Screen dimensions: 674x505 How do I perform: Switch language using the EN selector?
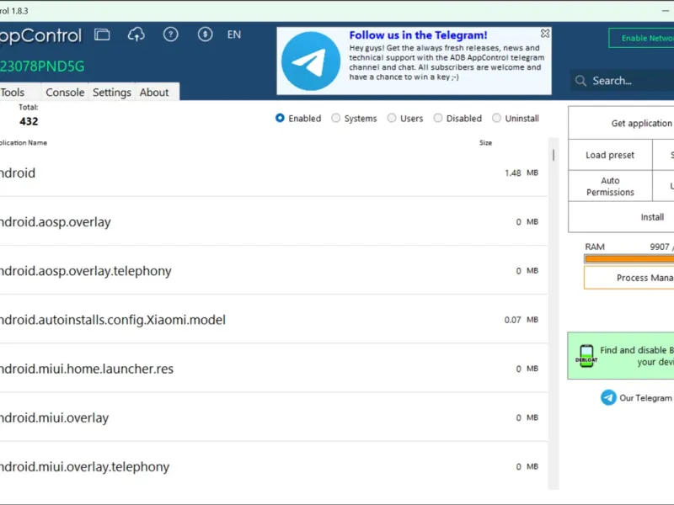click(x=234, y=35)
